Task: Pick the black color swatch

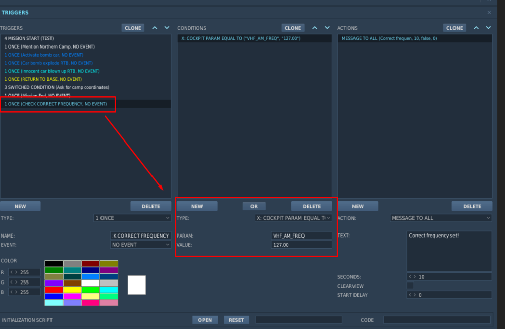Action: tap(54, 264)
